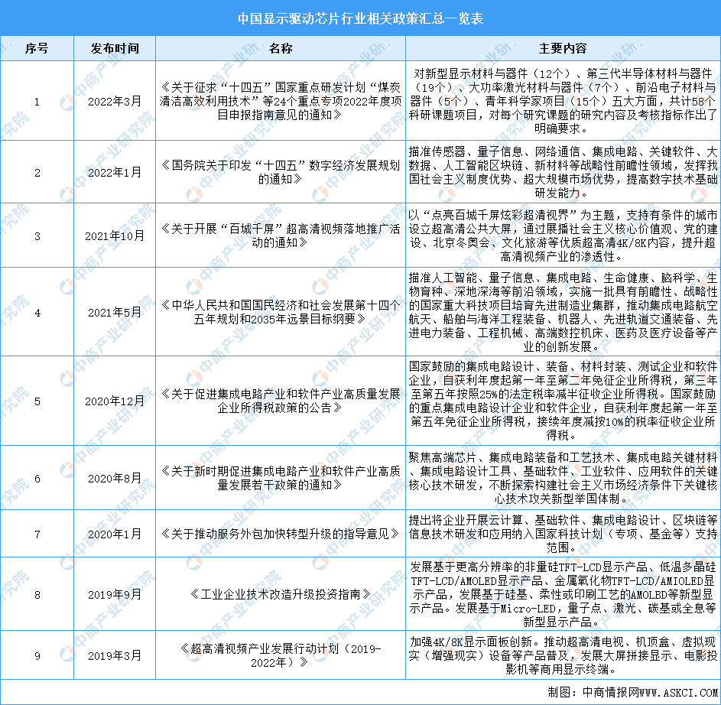This screenshot has width=721, height=705.
Task: Click the serial number 3 cell
Action: (x=37, y=236)
